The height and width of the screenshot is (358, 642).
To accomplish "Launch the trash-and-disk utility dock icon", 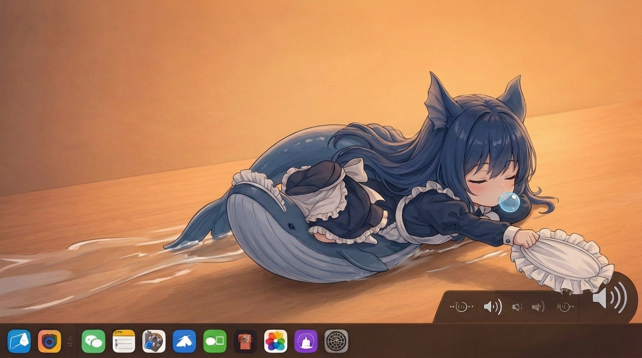I will (x=154, y=341).
